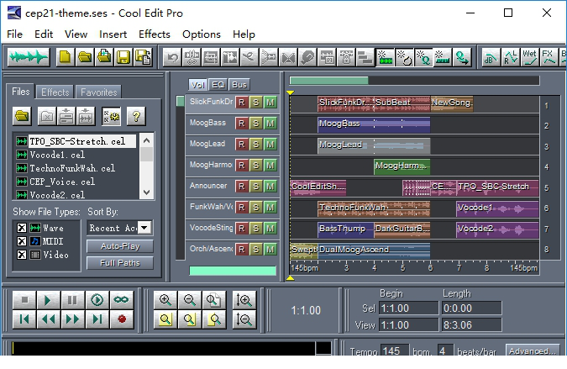Click the red Record button
The width and height of the screenshot is (567, 369).
(x=122, y=319)
